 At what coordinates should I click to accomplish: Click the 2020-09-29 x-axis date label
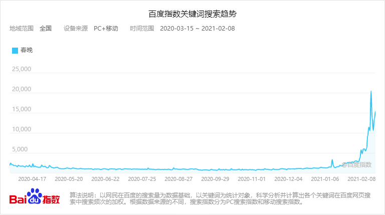click(x=215, y=178)
